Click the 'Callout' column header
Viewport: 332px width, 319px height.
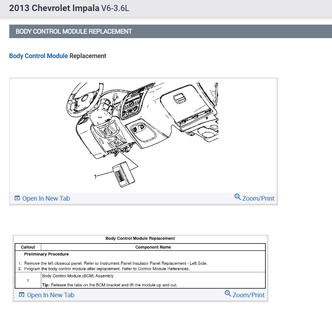(x=28, y=247)
